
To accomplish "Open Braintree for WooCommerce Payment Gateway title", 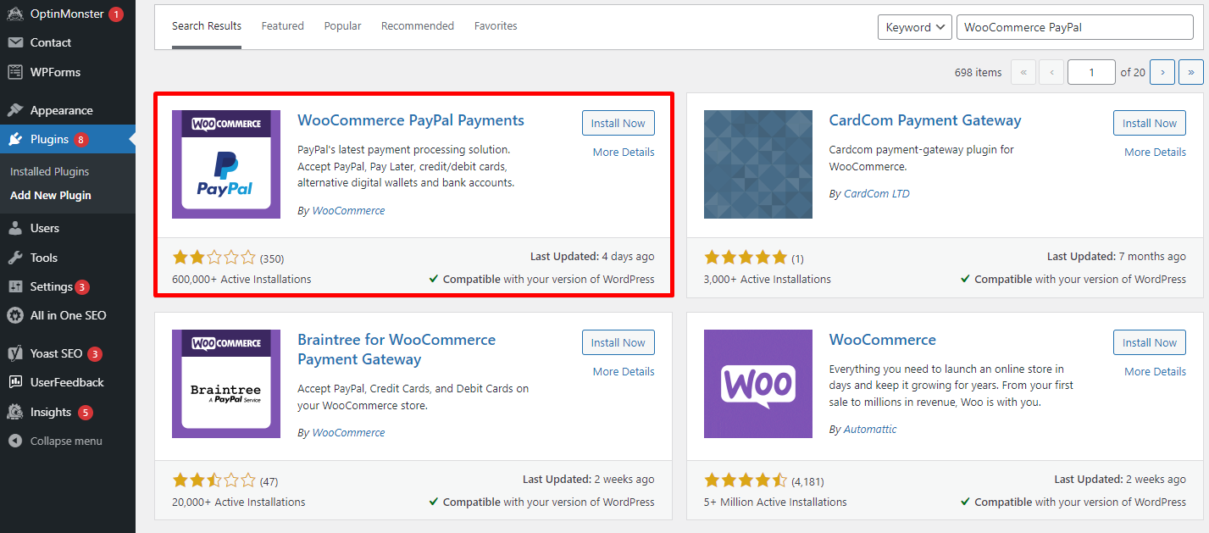I will pyautogui.click(x=397, y=349).
